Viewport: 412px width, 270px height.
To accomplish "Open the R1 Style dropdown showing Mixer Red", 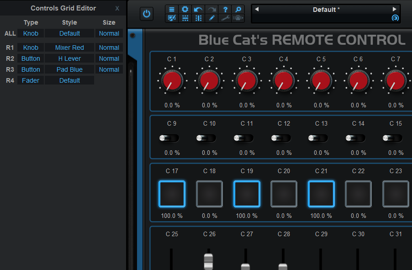I will pos(69,48).
